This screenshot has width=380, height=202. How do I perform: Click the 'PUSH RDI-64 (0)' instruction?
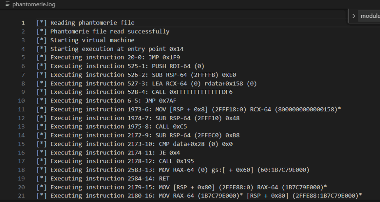tap(180, 66)
